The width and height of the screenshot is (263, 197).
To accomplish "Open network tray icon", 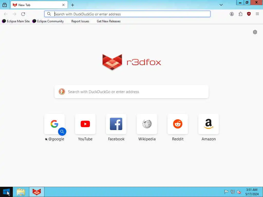I will pyautogui.click(x=232, y=192).
